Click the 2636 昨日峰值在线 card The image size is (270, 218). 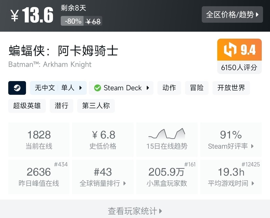(x=39, y=177)
